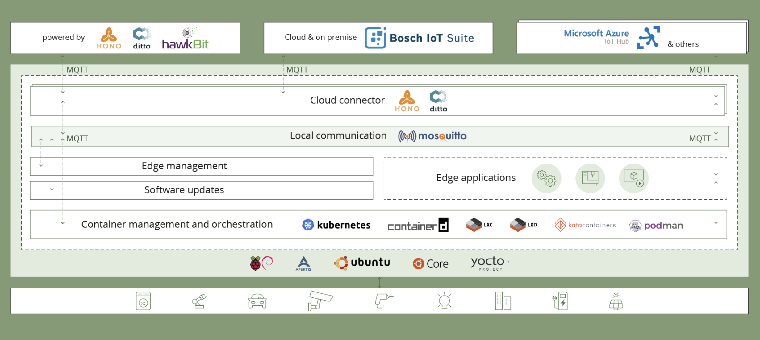Click the kubernetes logo
The width and height of the screenshot is (760, 340).
coord(336,225)
